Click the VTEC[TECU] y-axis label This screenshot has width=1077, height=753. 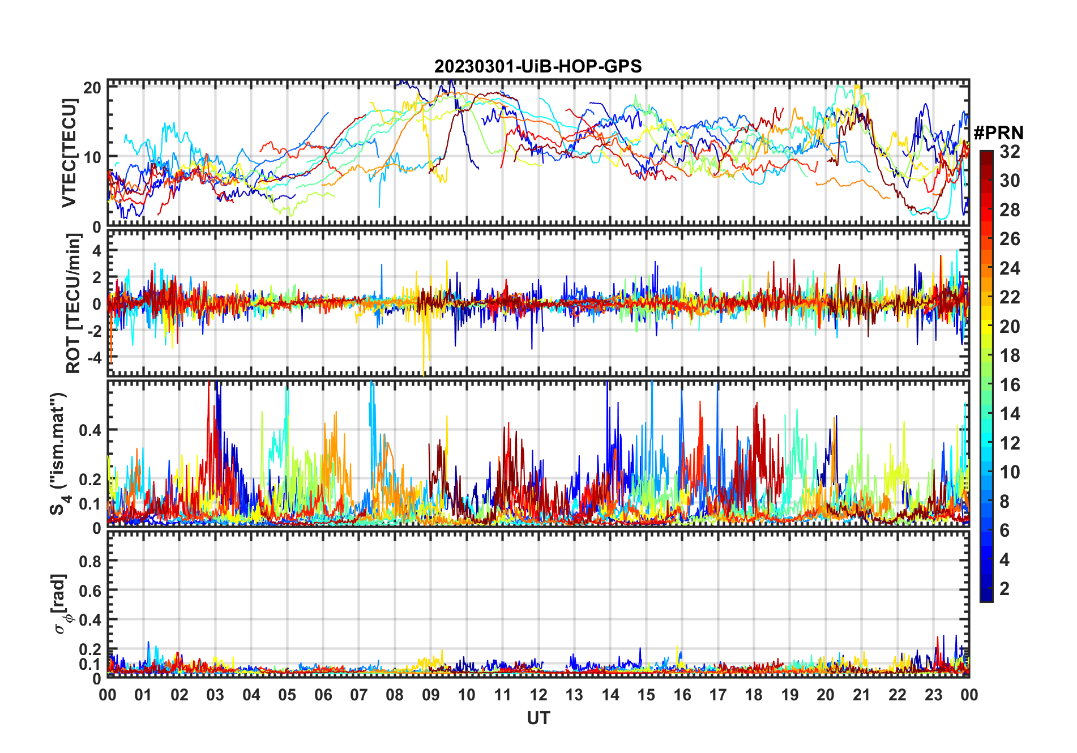coord(69,153)
